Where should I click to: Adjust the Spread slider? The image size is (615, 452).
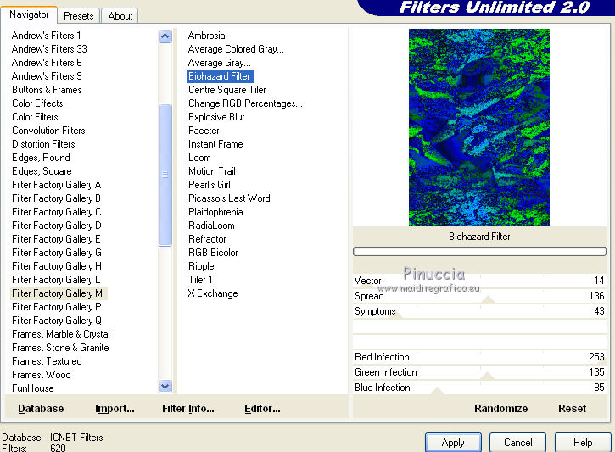coord(479,296)
